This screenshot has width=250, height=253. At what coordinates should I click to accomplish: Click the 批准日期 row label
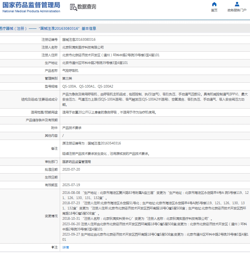51,169
